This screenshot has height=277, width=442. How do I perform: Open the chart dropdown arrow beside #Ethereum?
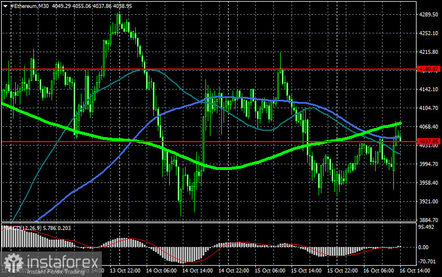coord(5,6)
